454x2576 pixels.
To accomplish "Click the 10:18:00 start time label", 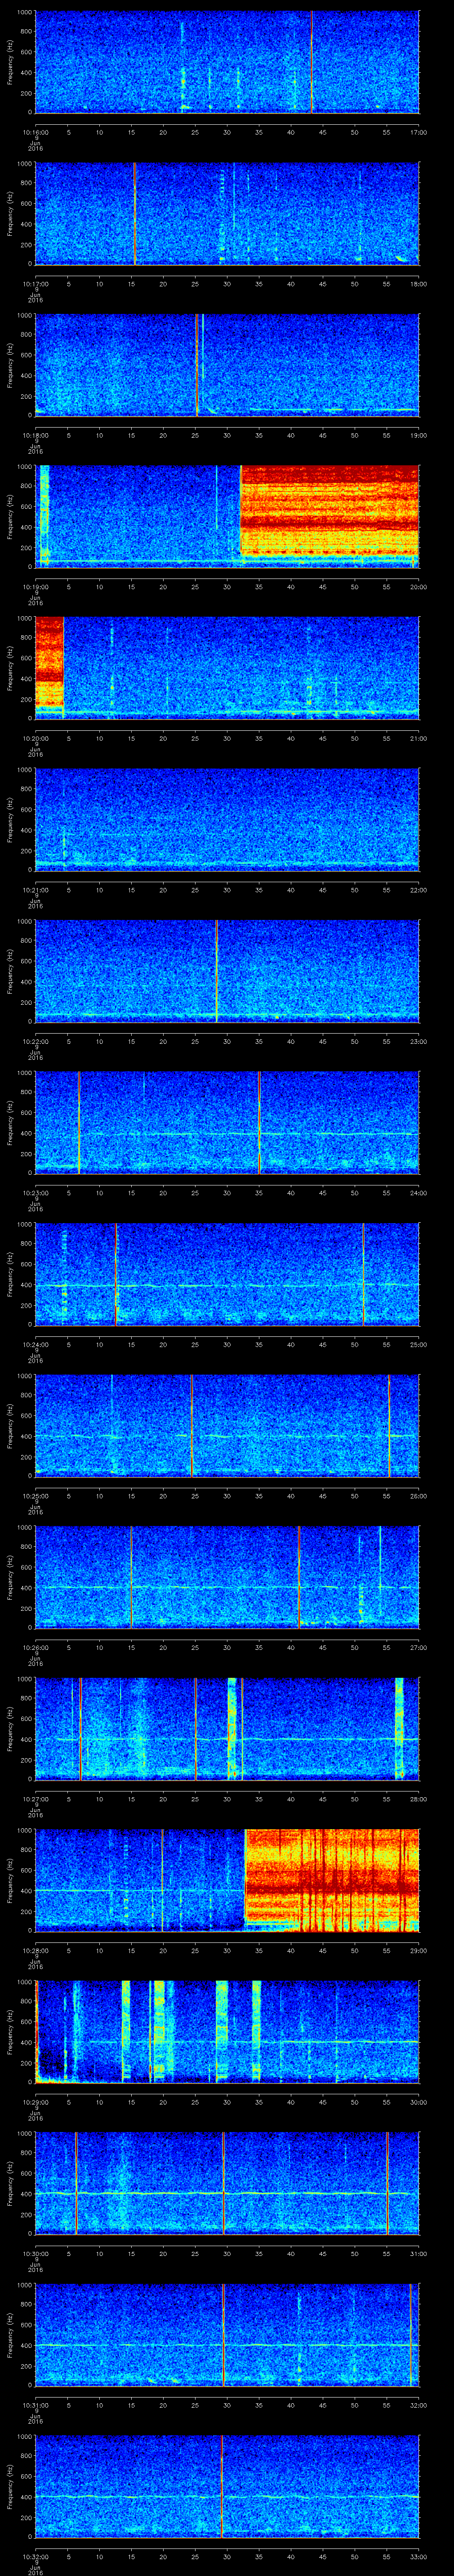I will coord(36,435).
